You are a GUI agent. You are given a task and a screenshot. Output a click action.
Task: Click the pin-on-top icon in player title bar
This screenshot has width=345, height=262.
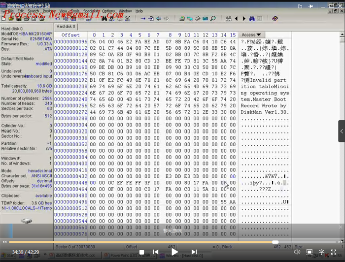click(310, 6)
